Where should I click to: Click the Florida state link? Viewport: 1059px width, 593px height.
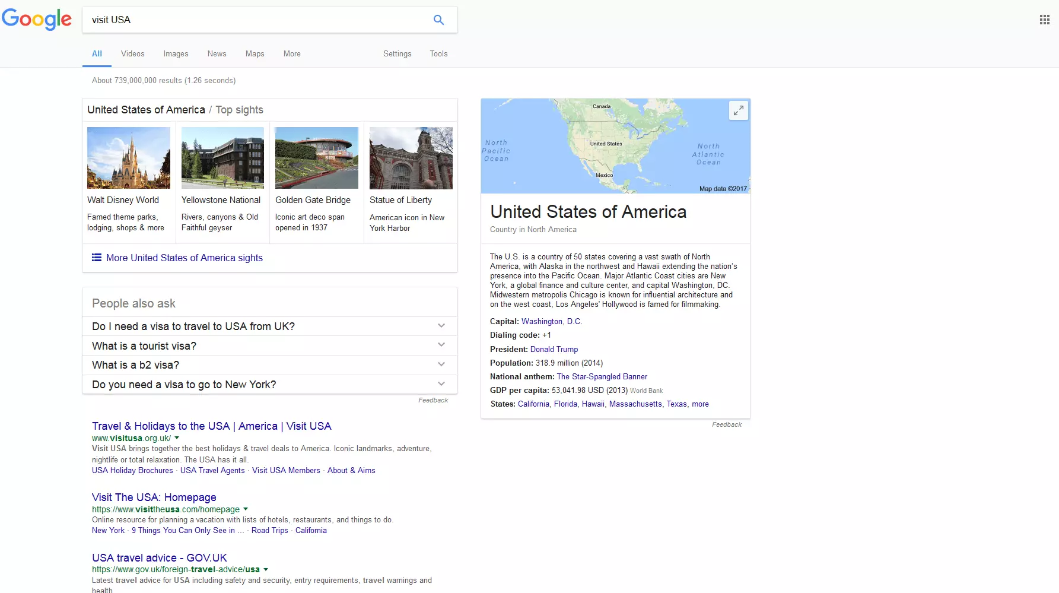tap(565, 404)
